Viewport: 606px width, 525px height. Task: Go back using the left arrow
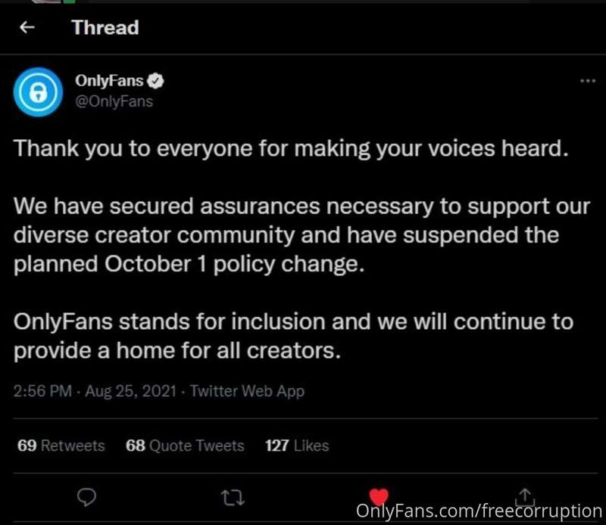(x=27, y=27)
